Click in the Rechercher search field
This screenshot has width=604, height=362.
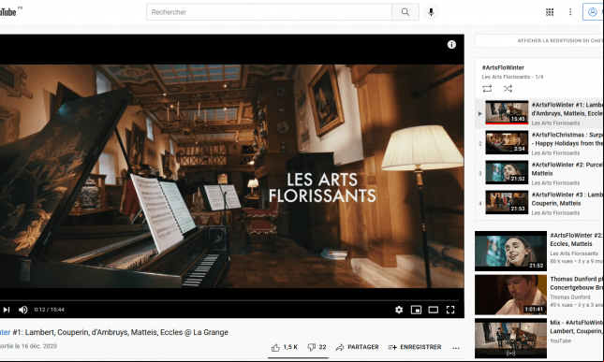click(269, 12)
